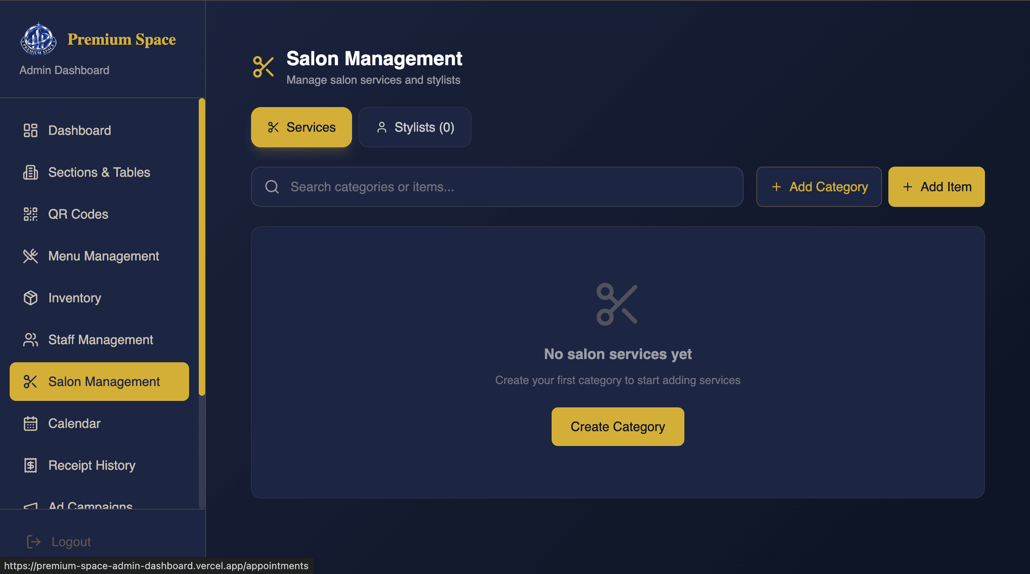The width and height of the screenshot is (1030, 574).
Task: Click the 'No salon services yet' heading
Action: (x=618, y=354)
